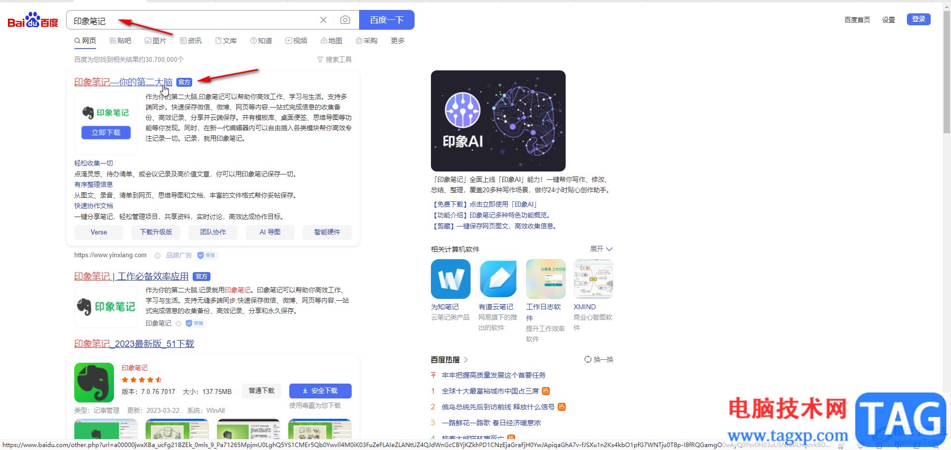Open hot search 牢牢把握高质量发展这个首要任务
Image resolution: width=951 pixels, height=450 pixels.
pyautogui.click(x=494, y=375)
